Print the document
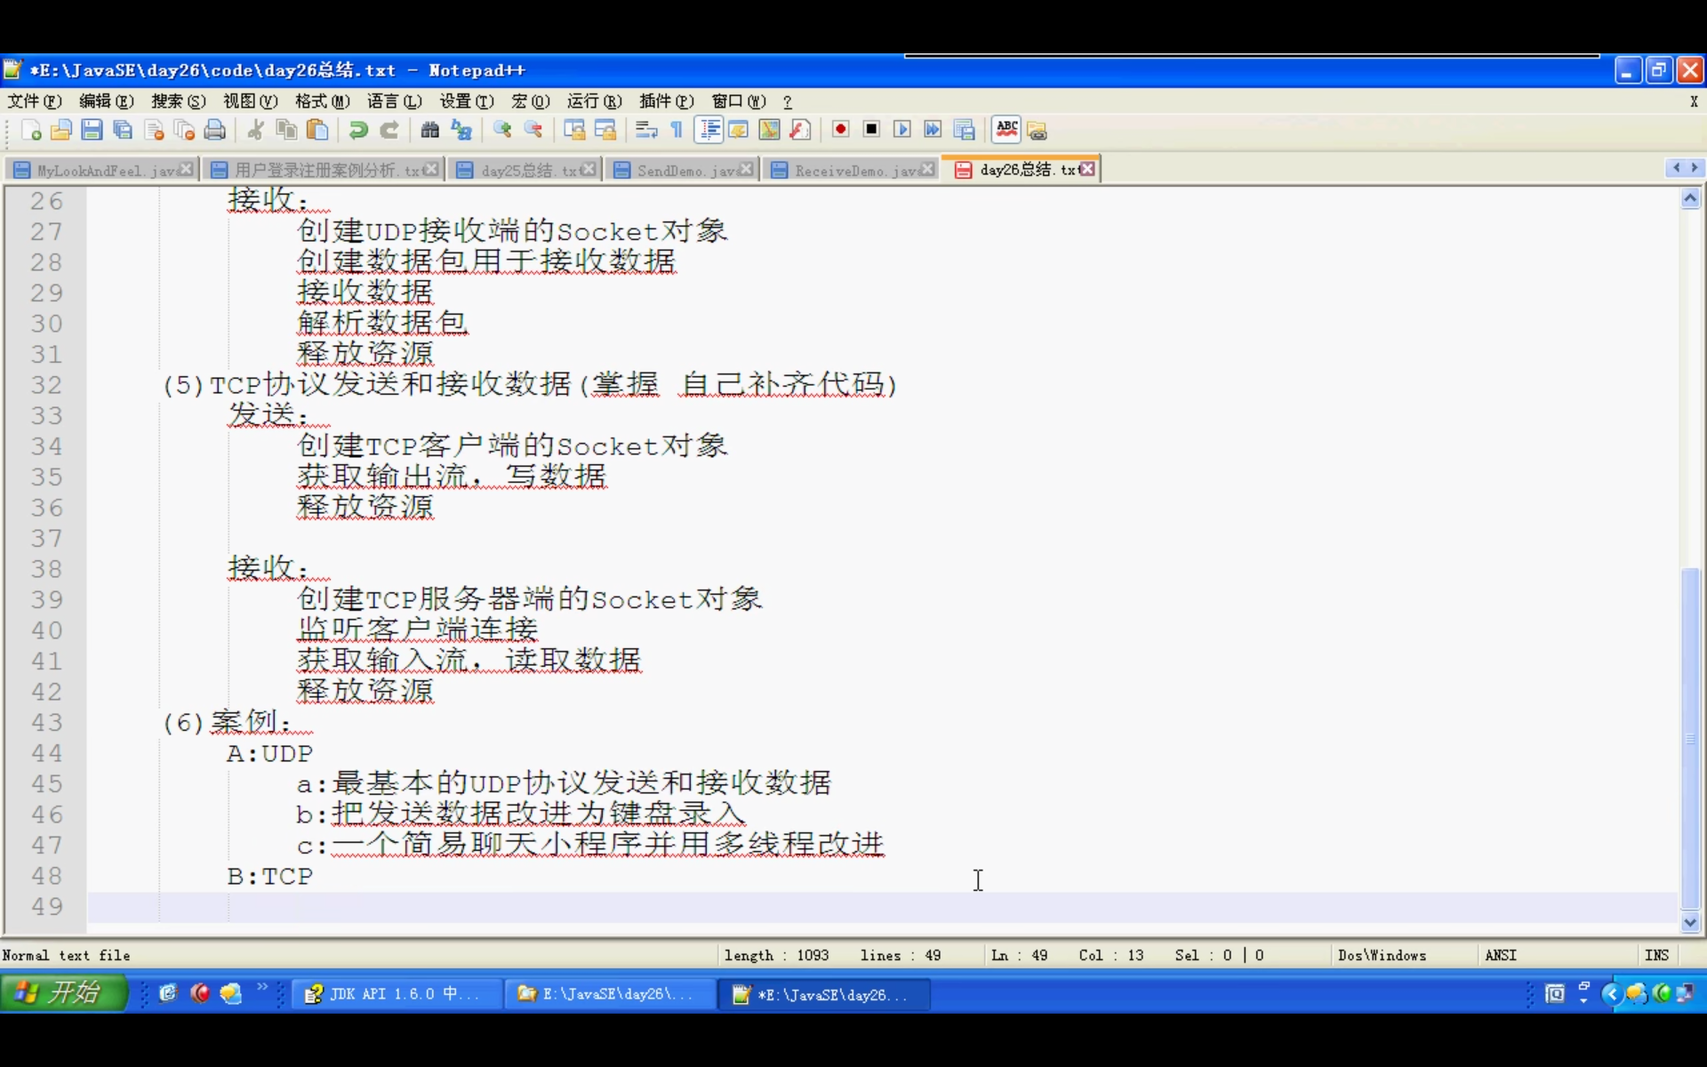The width and height of the screenshot is (1707, 1067). [x=215, y=131]
